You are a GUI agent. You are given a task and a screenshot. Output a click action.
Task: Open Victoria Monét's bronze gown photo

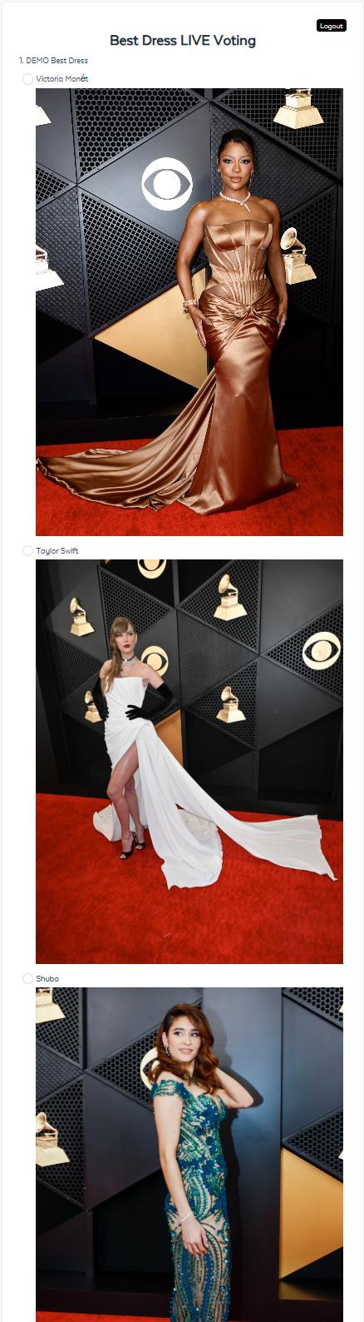pos(189,312)
